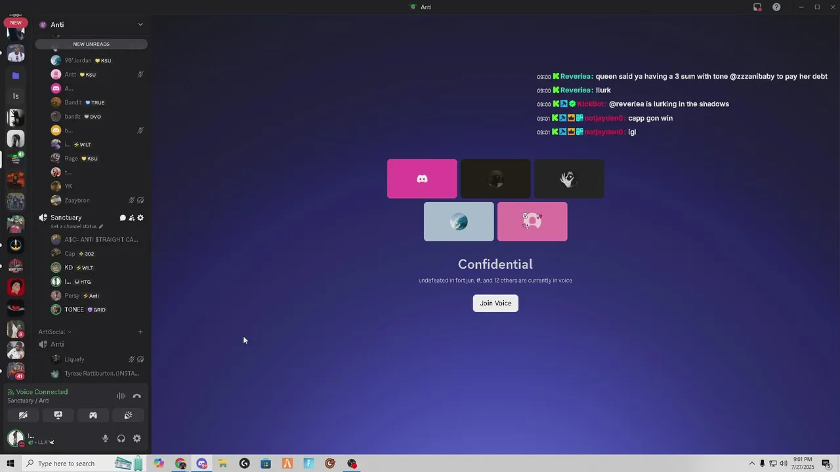
Task: Open Copilot icon on taskbar
Action: click(x=159, y=463)
